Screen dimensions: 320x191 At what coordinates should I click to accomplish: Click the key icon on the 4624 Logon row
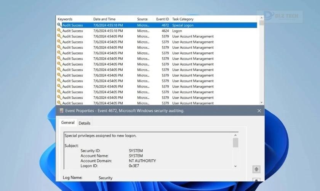coord(59,31)
